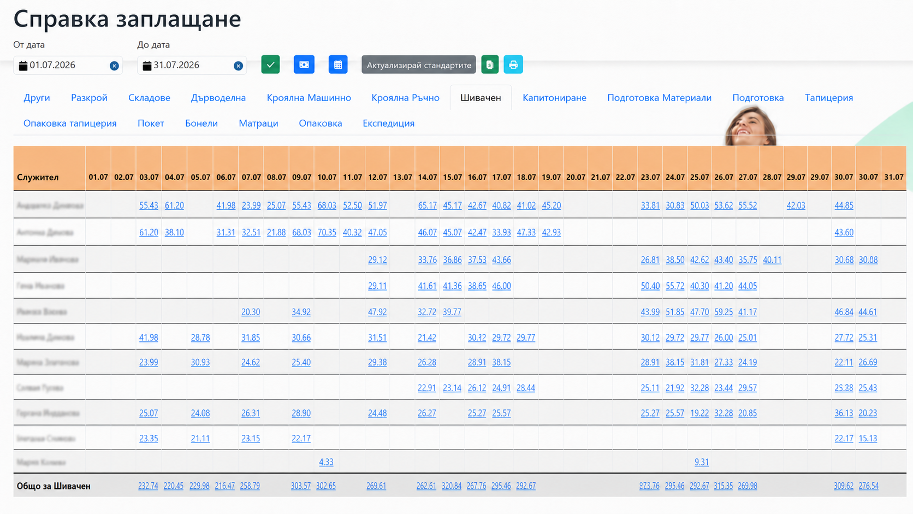The image size is (913, 514).
Task: Open 'Опаковка тапицерия' tab
Action: coord(70,123)
